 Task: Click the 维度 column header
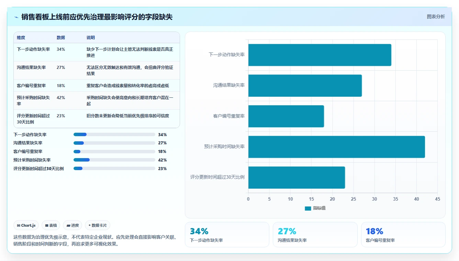click(21, 38)
